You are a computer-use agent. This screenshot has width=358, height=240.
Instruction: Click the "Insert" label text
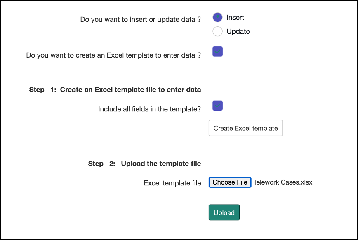[235, 17]
